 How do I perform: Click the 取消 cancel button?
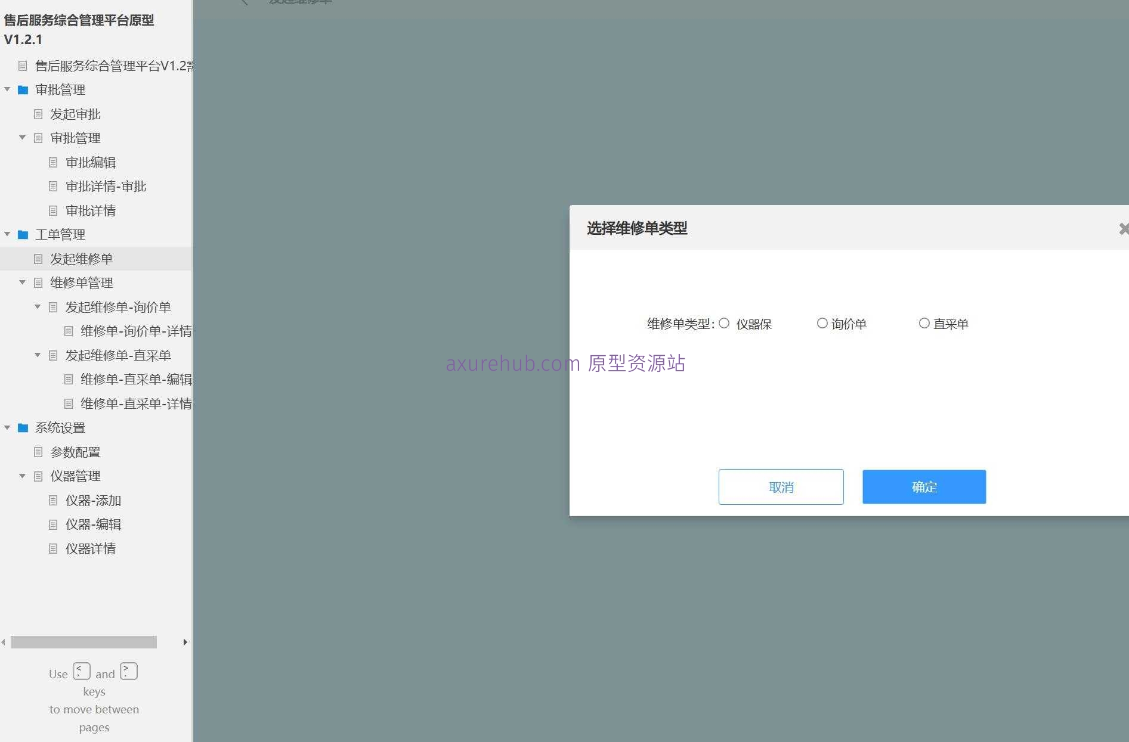[781, 487]
